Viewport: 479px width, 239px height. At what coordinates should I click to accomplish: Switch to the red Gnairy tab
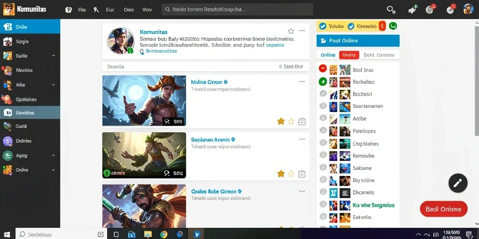[x=349, y=55]
